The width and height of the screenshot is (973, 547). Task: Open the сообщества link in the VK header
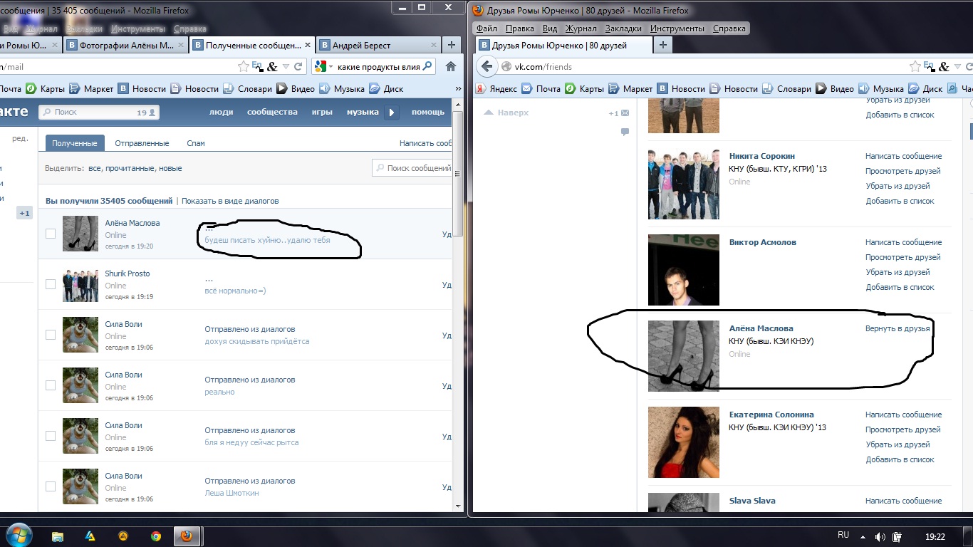point(272,112)
